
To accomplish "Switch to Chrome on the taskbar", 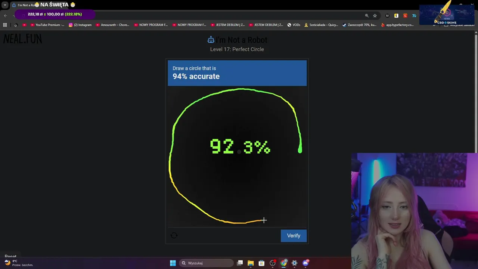I will (283, 263).
